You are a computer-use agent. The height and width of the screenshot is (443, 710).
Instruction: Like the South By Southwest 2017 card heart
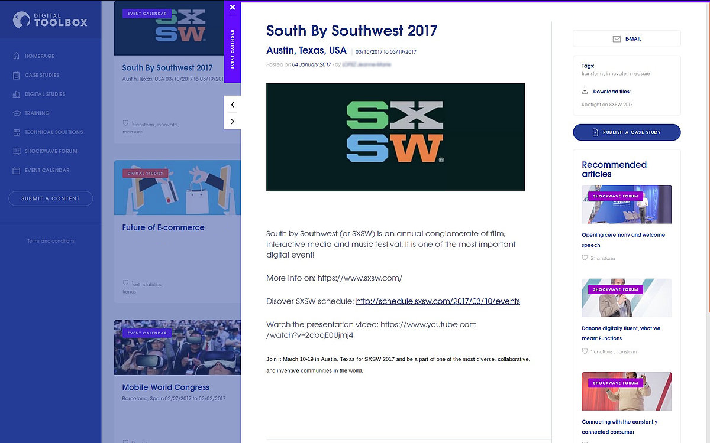click(125, 123)
